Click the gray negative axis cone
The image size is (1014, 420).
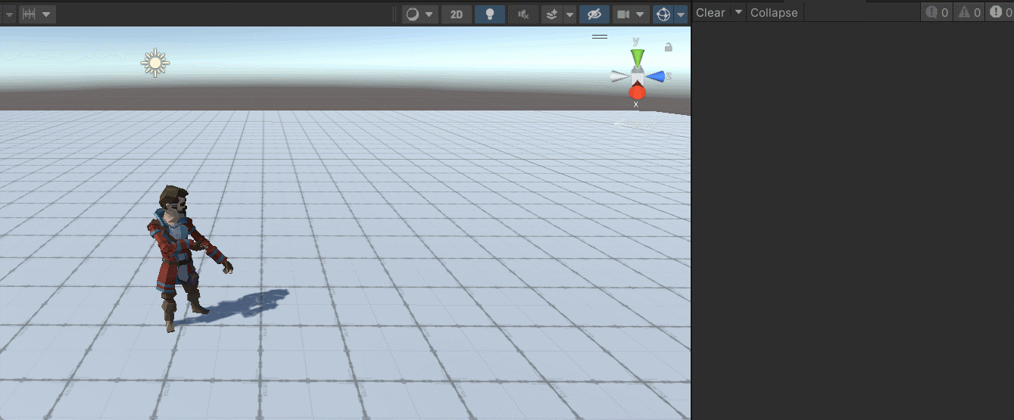point(620,76)
